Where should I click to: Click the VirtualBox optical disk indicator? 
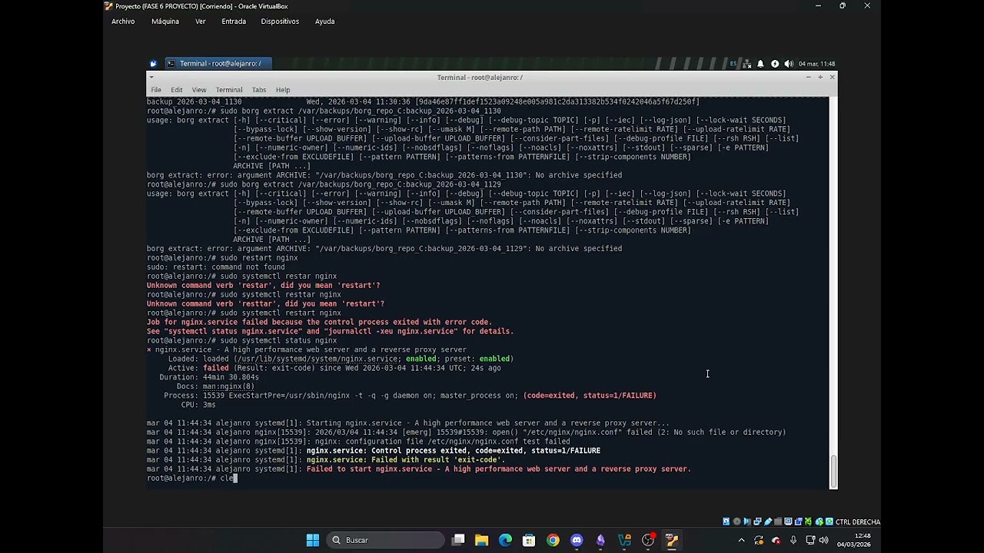[x=736, y=522]
